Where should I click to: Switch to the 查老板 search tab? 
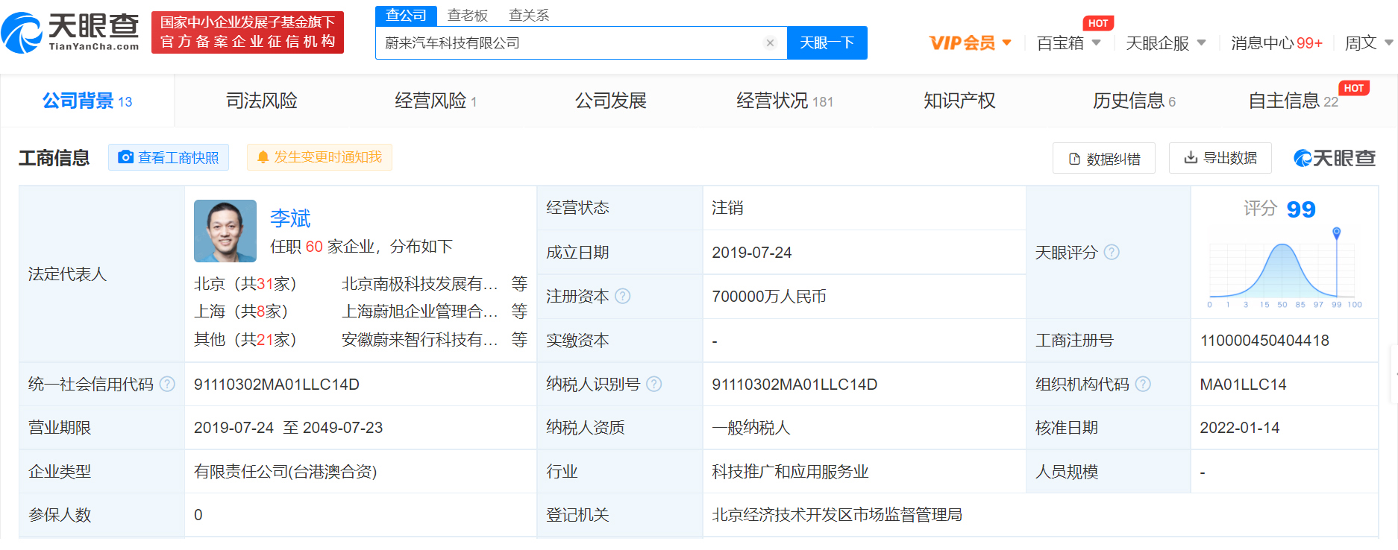tap(468, 16)
